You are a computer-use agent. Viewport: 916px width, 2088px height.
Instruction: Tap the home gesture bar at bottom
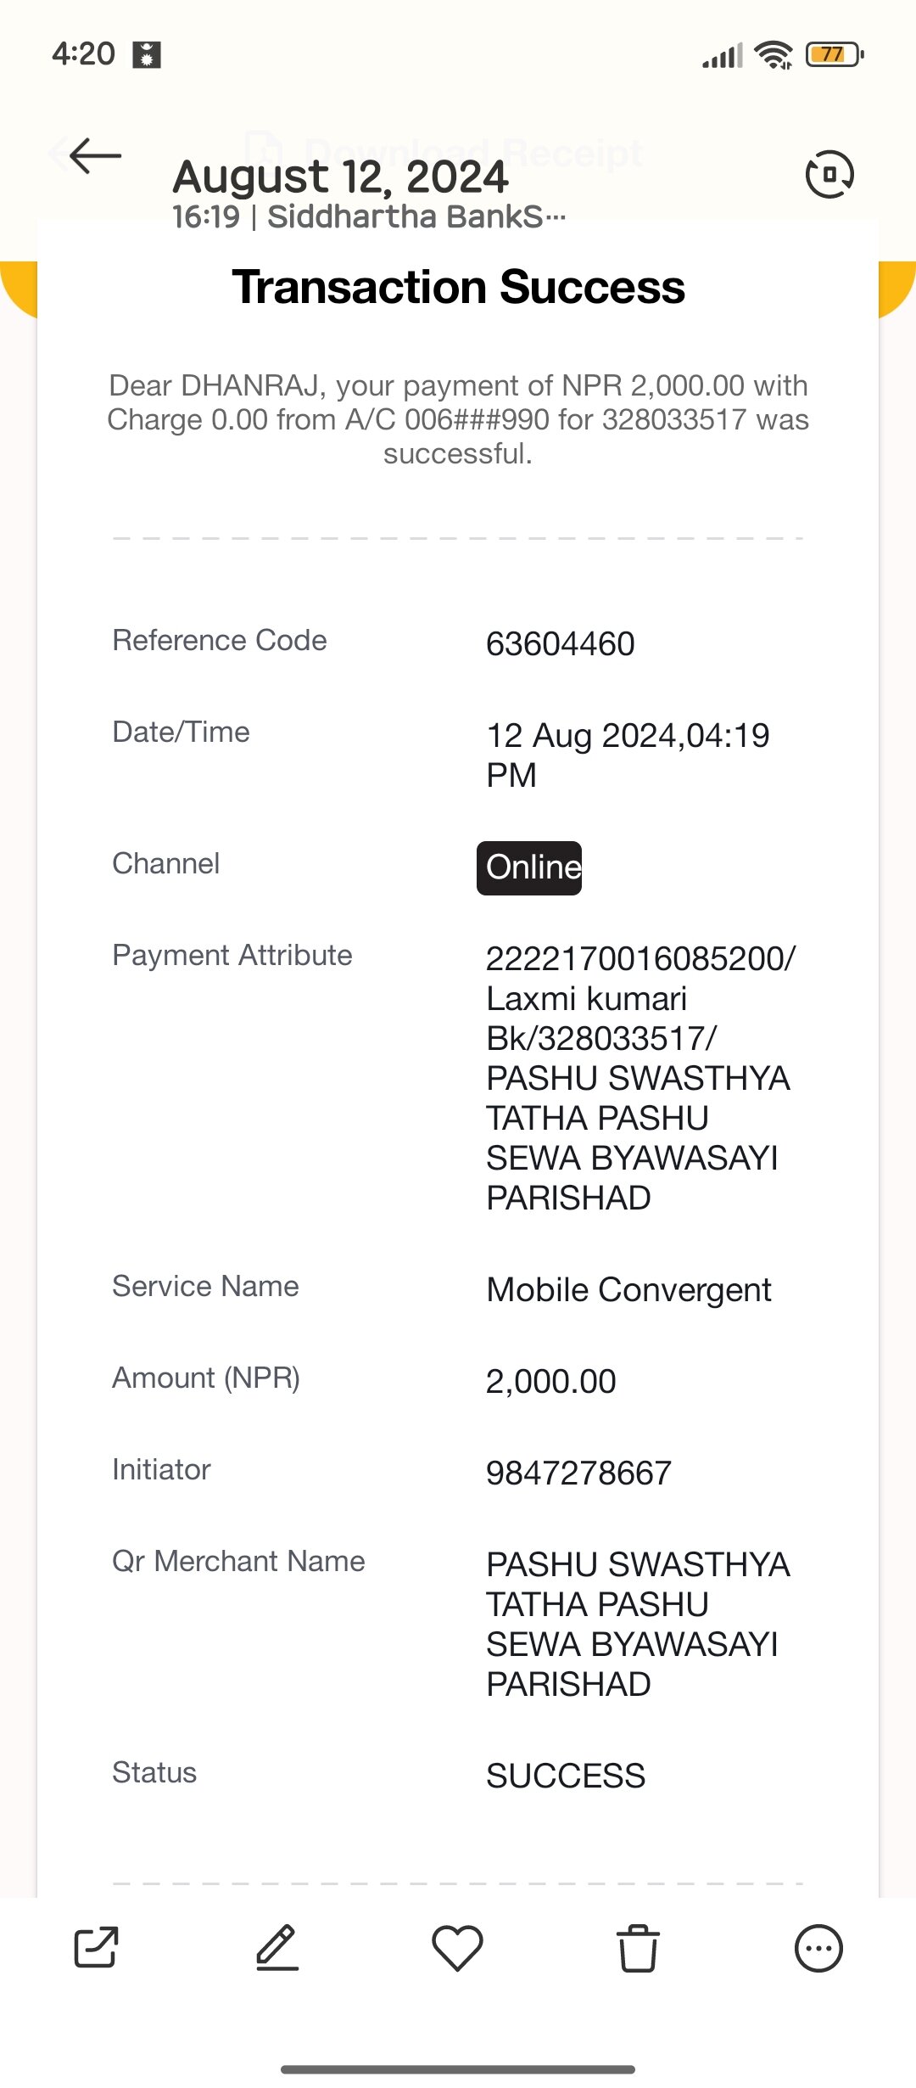458,2068
